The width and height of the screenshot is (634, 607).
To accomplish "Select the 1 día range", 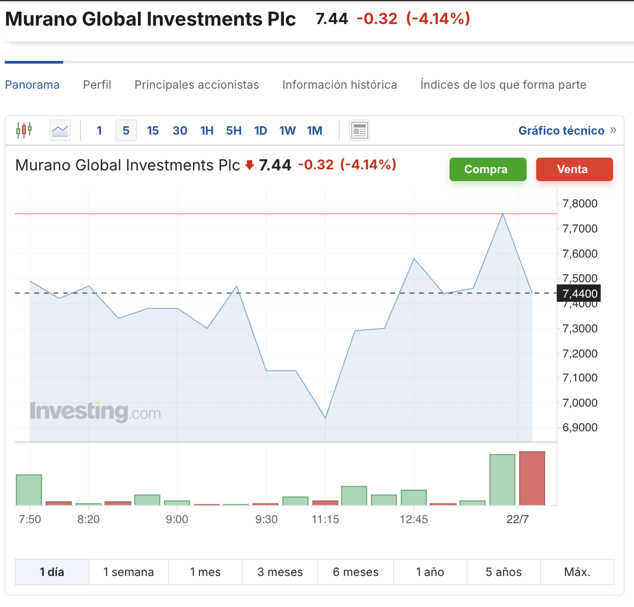I will tap(52, 572).
